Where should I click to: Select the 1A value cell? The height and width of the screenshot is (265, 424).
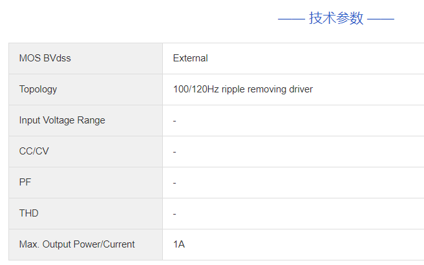[179, 244]
